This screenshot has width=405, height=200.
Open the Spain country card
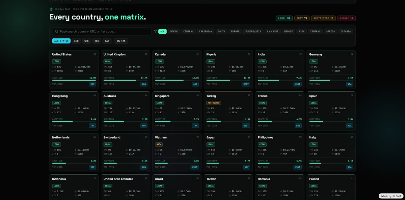click(x=331, y=111)
